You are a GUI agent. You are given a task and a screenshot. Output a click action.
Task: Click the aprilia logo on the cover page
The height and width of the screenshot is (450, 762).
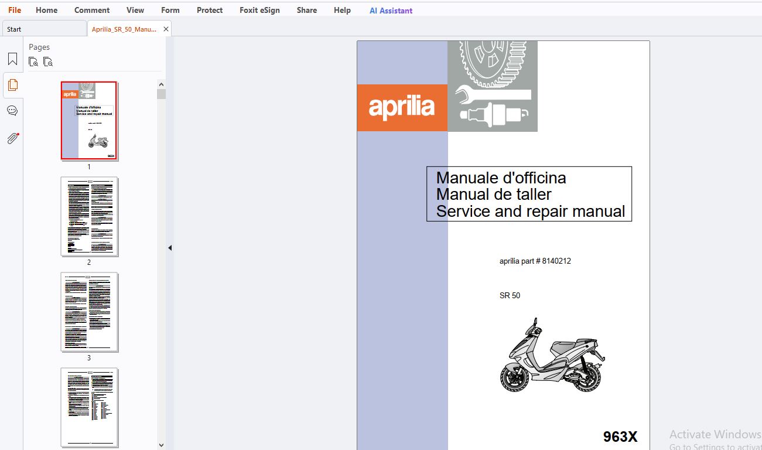pyautogui.click(x=402, y=108)
